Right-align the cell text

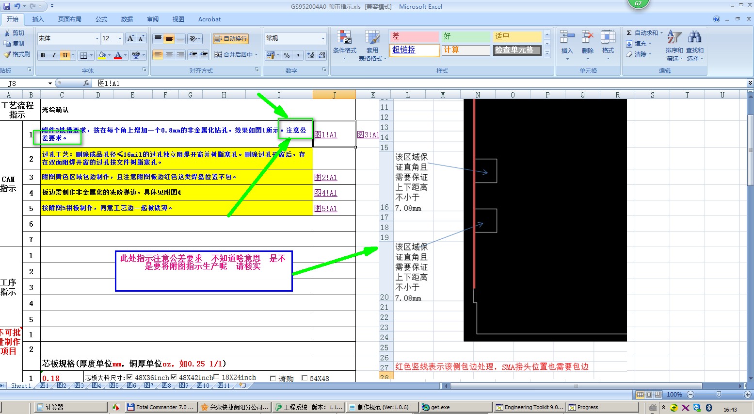(x=180, y=55)
